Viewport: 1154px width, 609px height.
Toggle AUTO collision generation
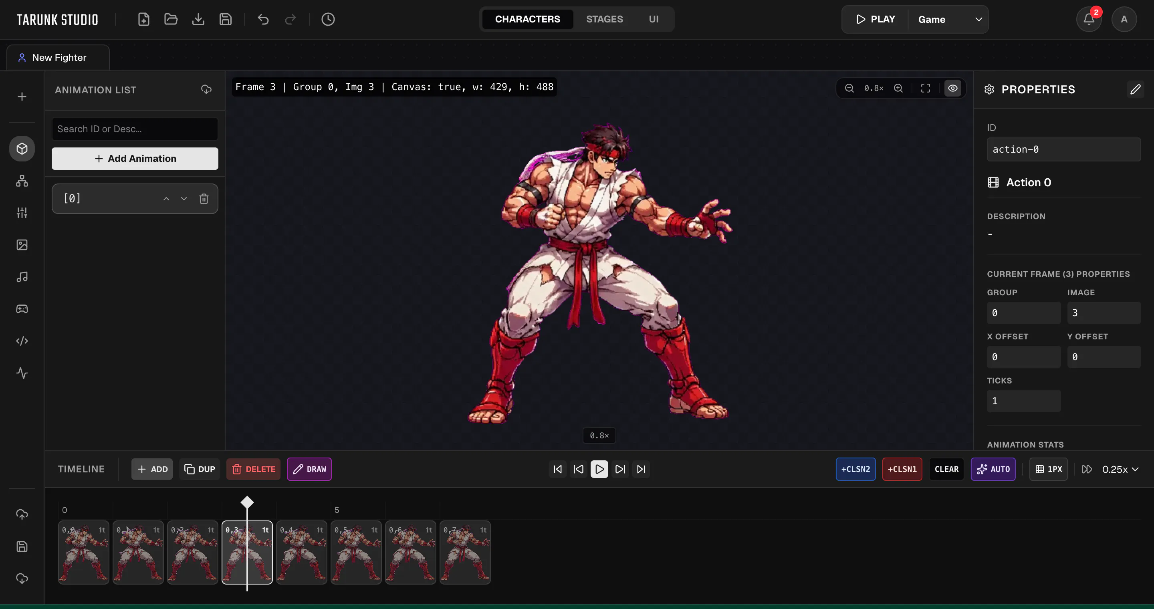[993, 469]
